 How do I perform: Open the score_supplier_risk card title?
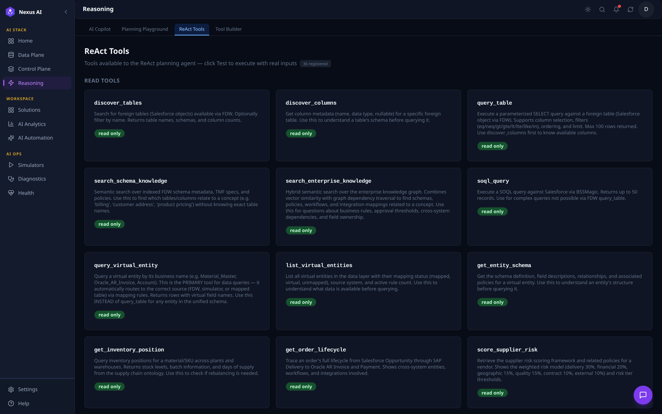click(507, 349)
